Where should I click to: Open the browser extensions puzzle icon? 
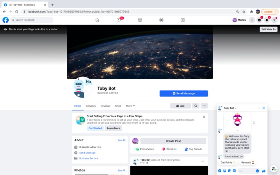(x=252, y=11)
